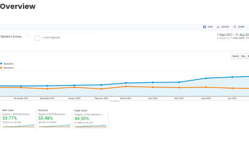Switch the graph to Hourly view

pyautogui.click(x=235, y=56)
